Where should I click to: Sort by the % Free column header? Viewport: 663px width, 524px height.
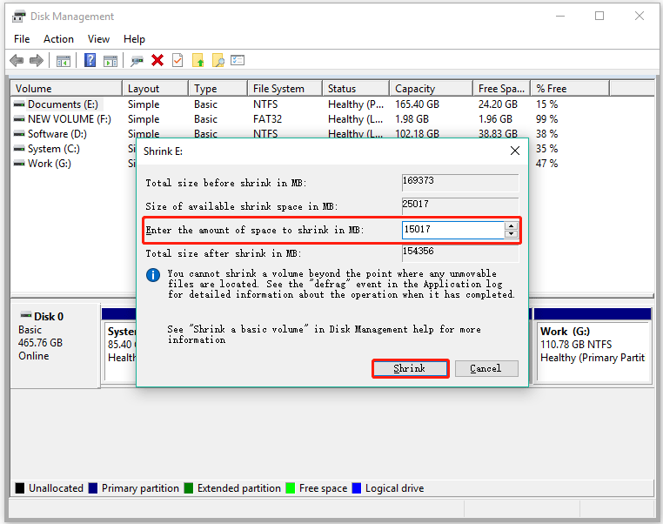(x=570, y=89)
